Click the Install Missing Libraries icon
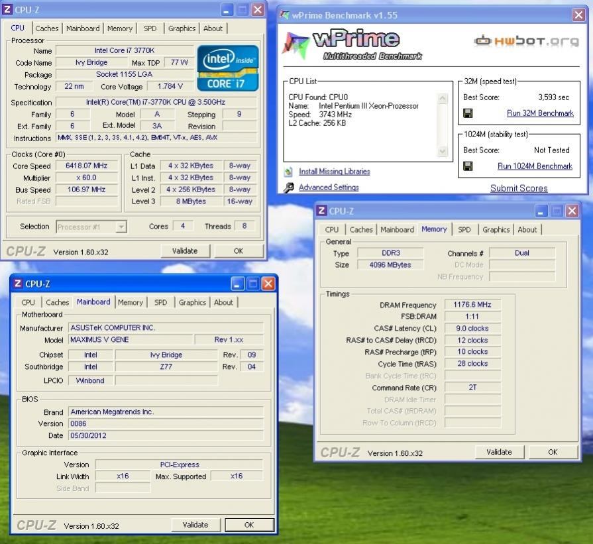 click(x=288, y=172)
